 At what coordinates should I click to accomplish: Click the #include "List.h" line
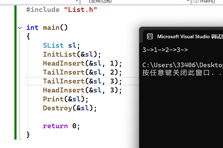62,10
